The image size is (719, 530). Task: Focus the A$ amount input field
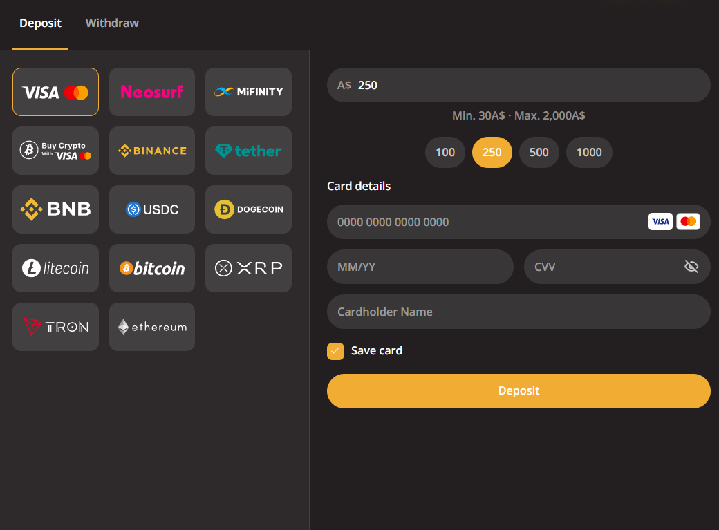point(519,85)
